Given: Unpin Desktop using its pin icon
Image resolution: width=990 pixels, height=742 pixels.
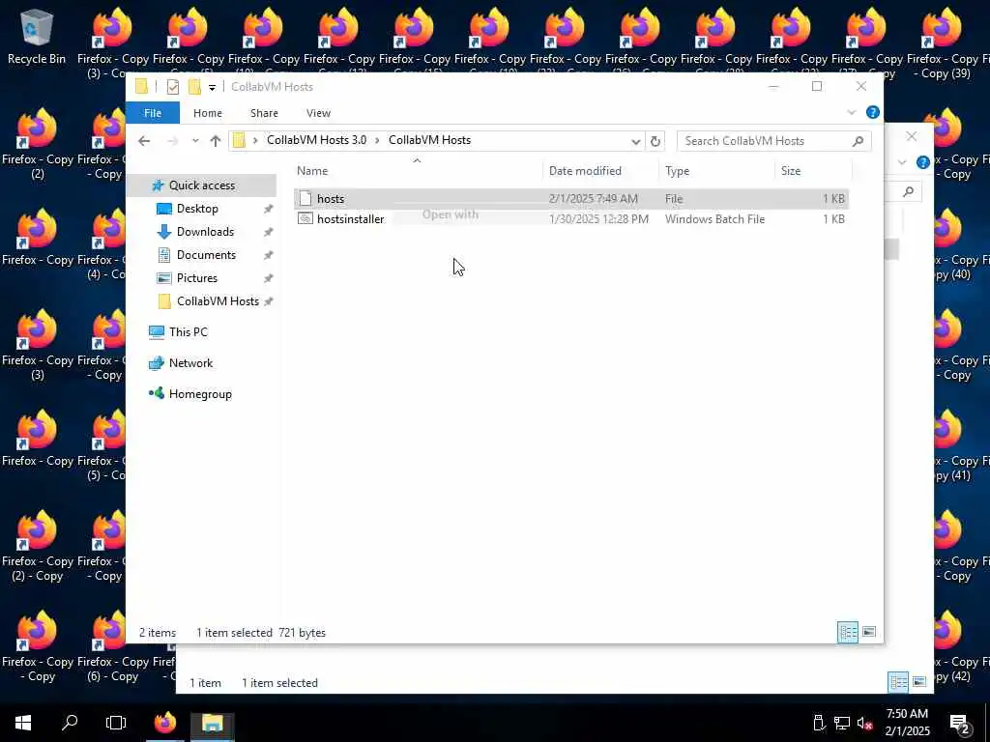Looking at the screenshot, I should 269,209.
